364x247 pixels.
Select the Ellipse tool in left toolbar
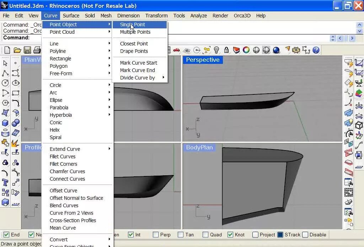(x=16, y=83)
